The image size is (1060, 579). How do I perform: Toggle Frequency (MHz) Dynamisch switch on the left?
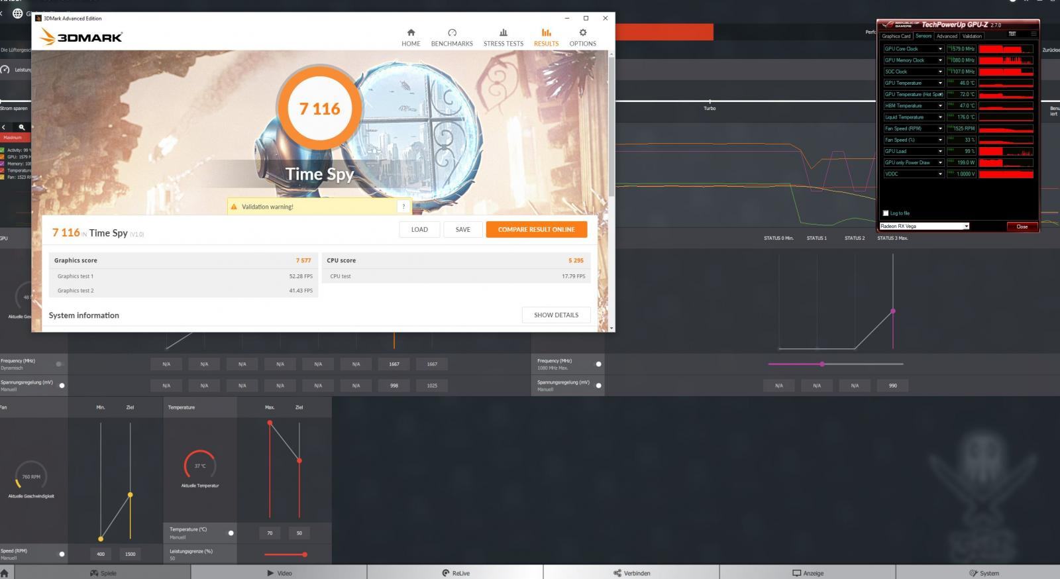[59, 364]
